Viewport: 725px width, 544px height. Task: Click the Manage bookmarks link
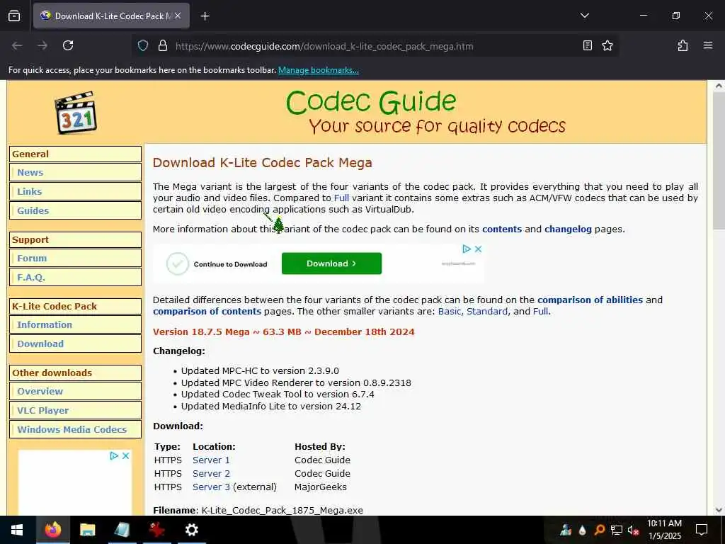click(x=318, y=70)
